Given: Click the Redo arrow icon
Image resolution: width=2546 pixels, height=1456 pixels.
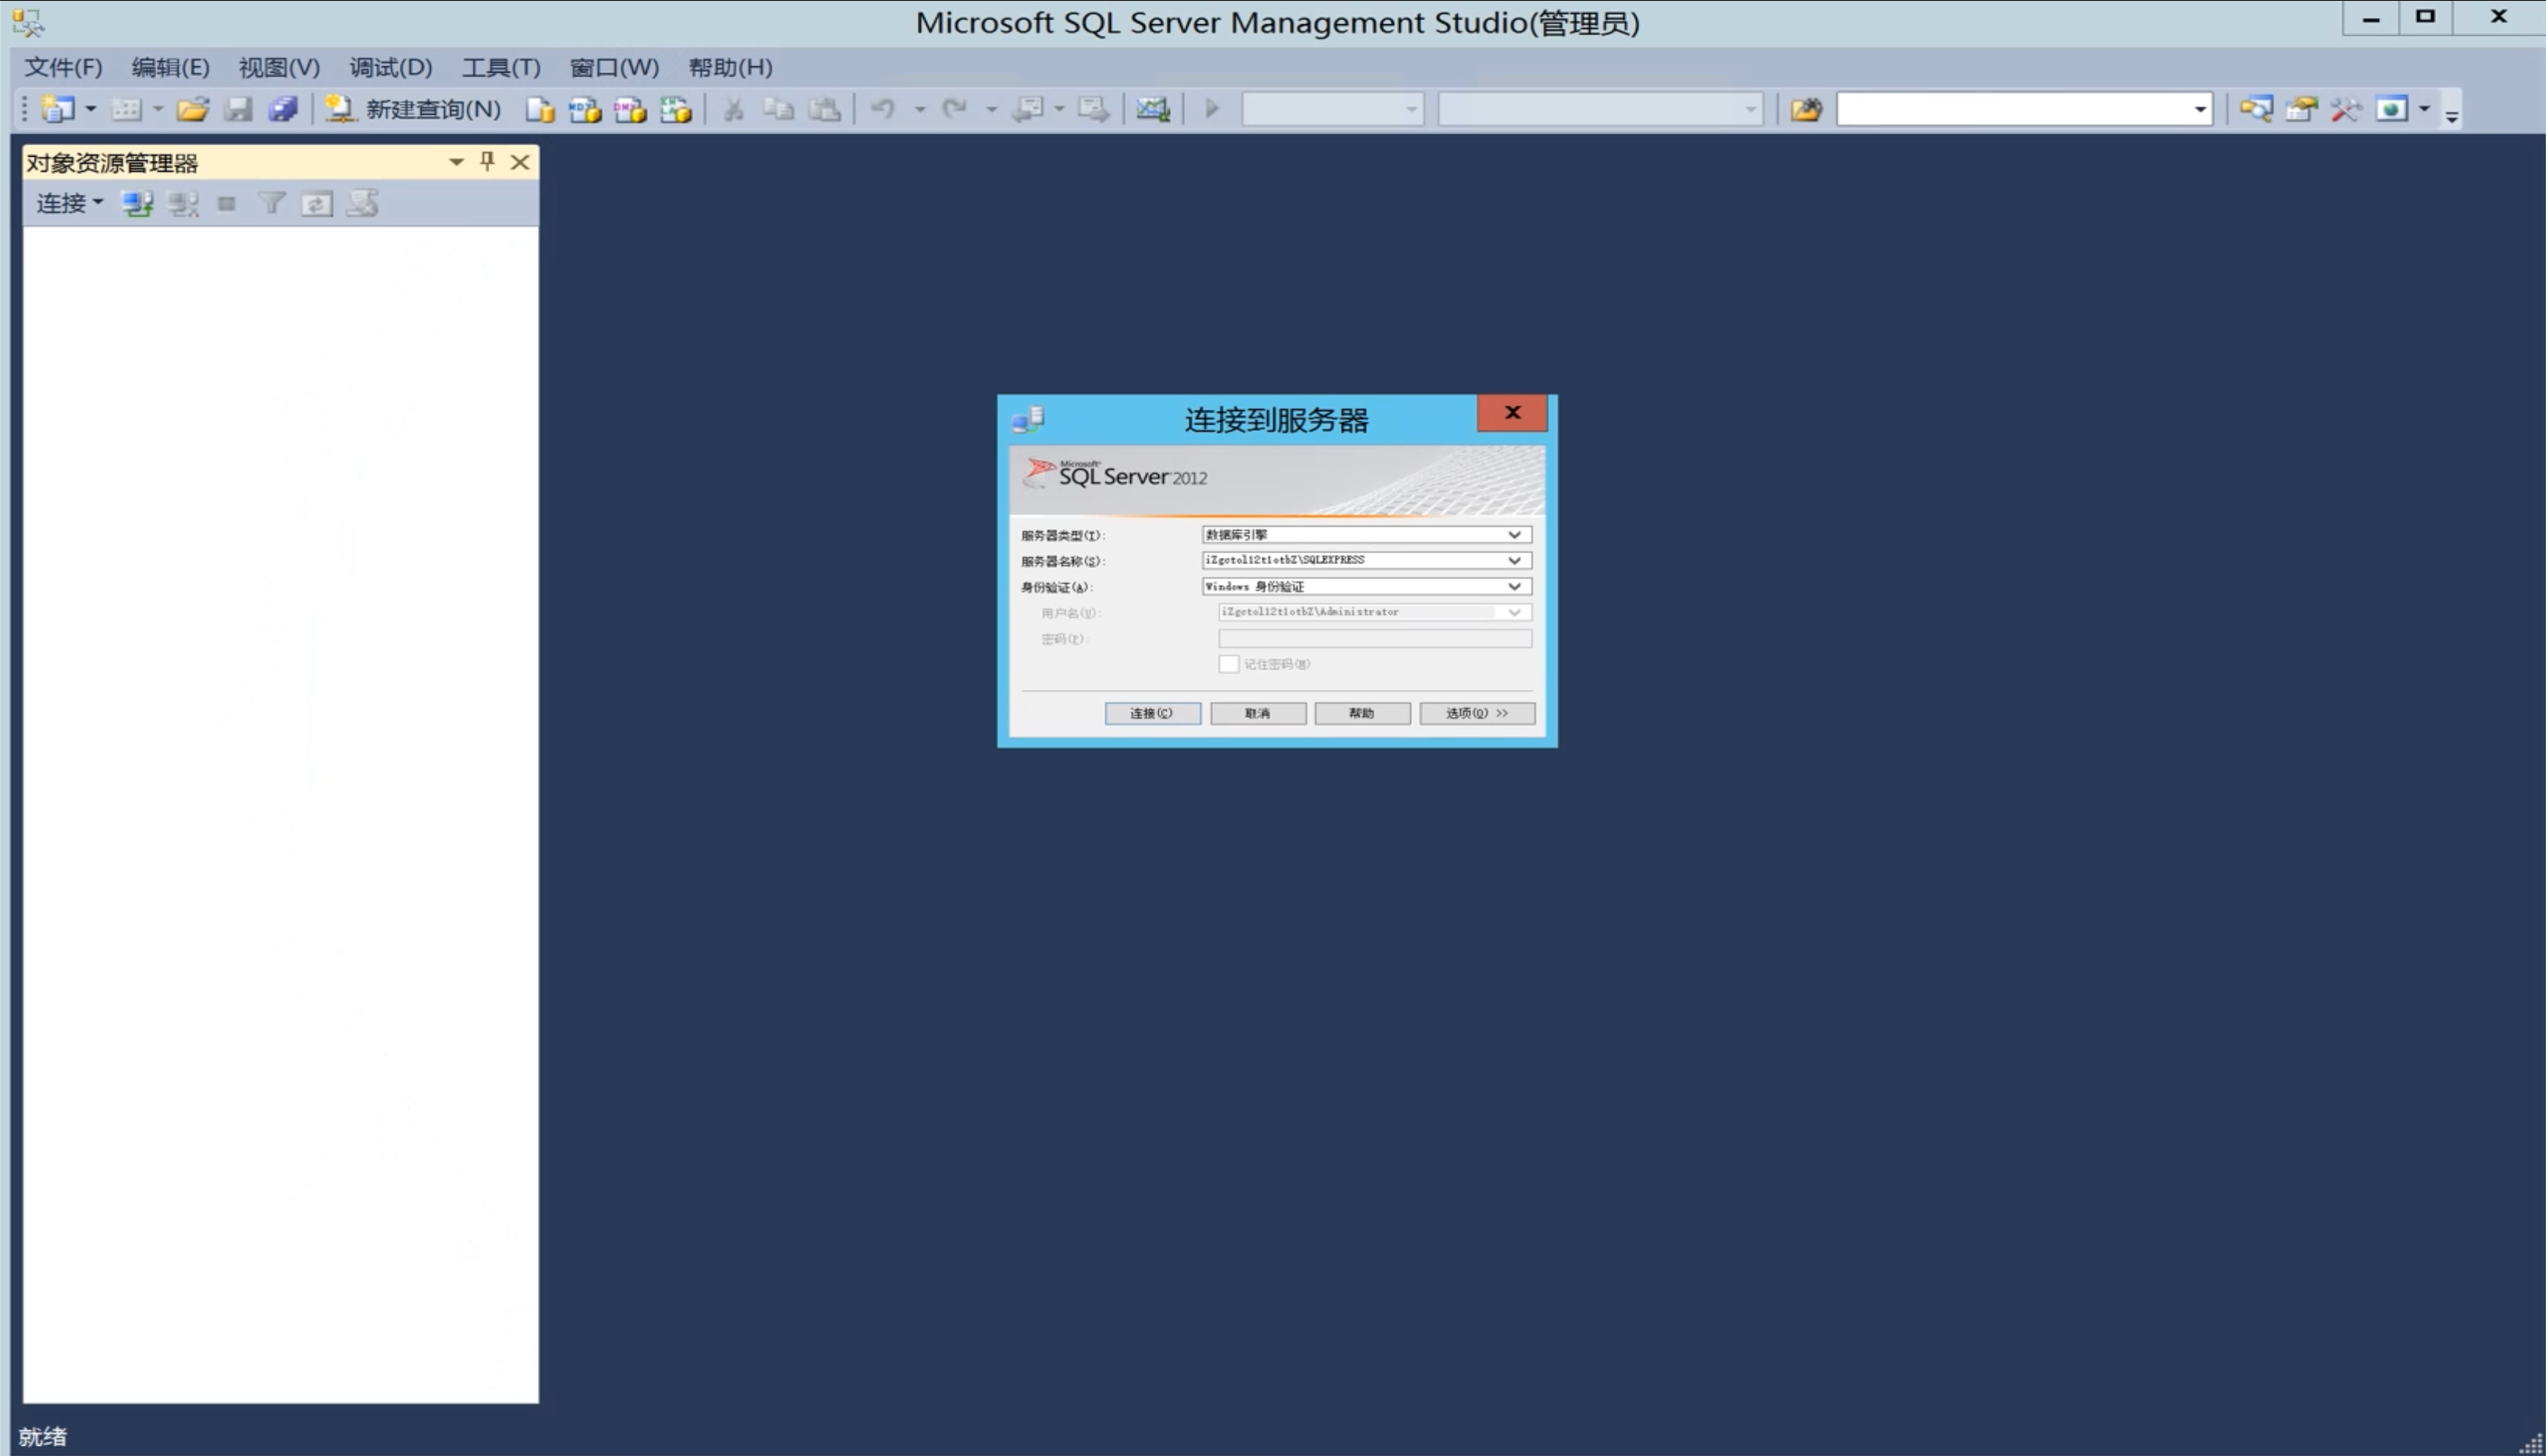Looking at the screenshot, I should point(955,109).
